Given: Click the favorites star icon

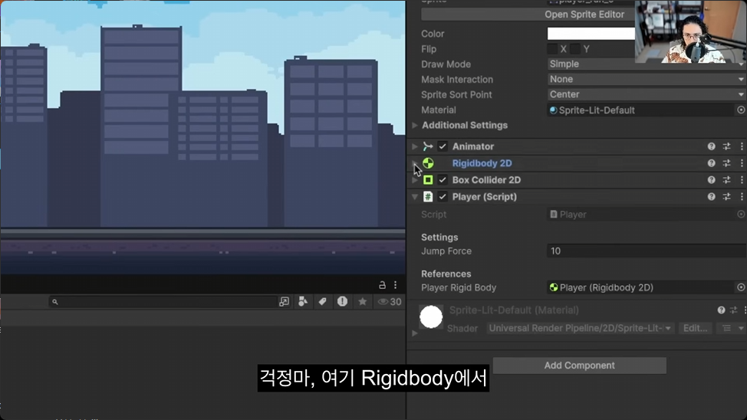Looking at the screenshot, I should 363,301.
